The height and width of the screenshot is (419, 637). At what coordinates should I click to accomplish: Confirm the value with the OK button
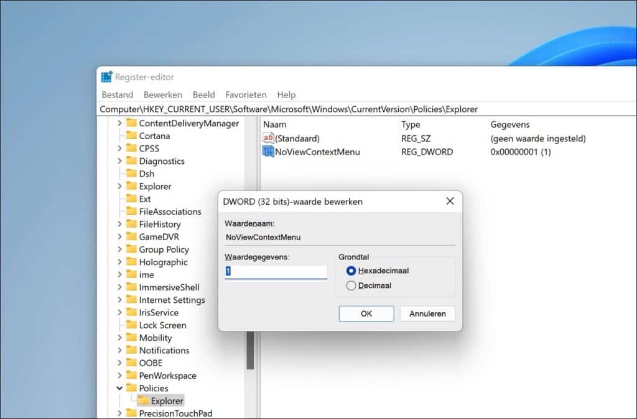click(366, 313)
